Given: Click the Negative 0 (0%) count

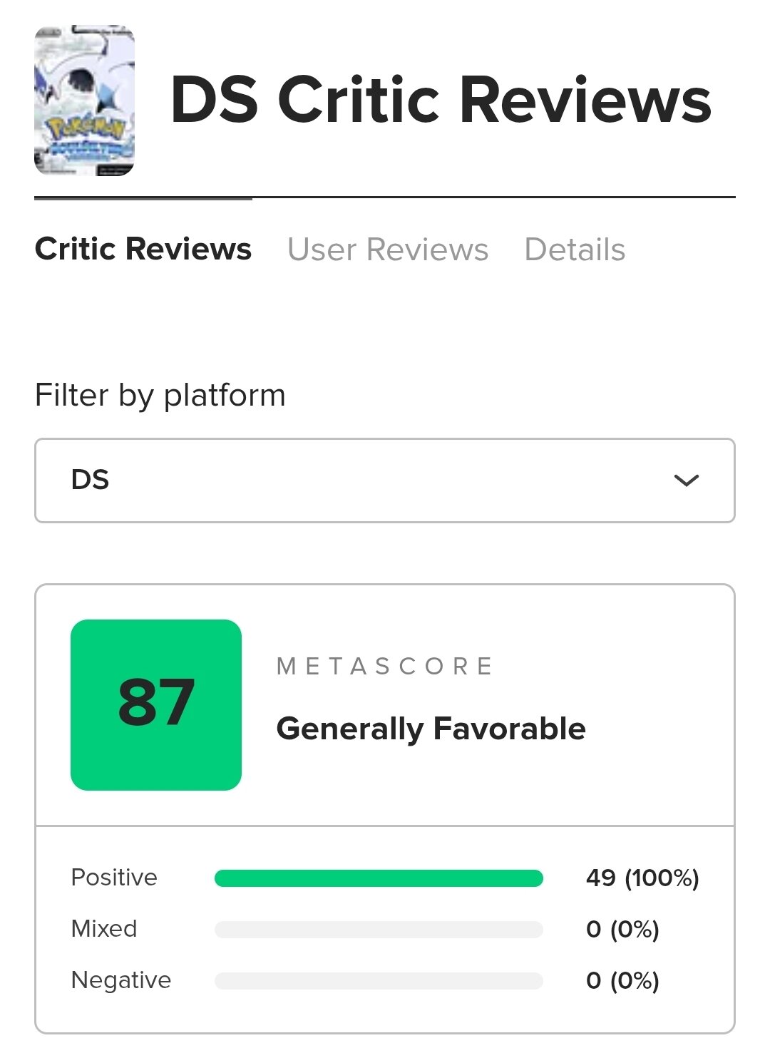Looking at the screenshot, I should coord(622,980).
